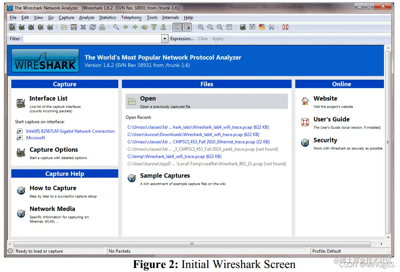This screenshot has height=272, width=400.
Task: Print packets using the printer toolbar icon
Action: (x=102, y=27)
